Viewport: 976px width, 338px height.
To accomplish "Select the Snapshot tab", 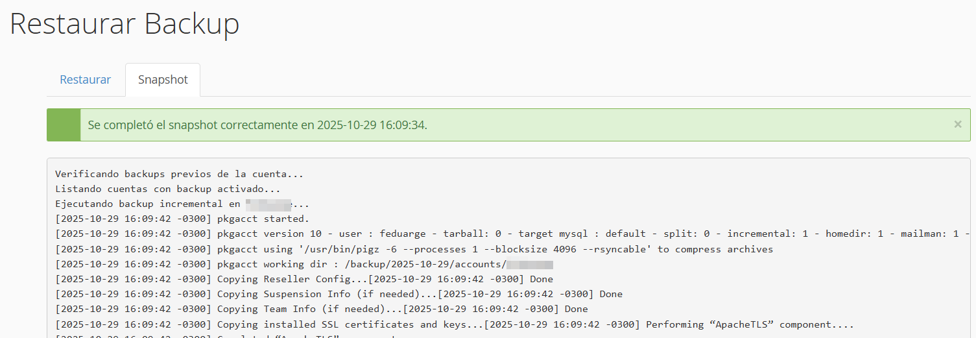I will (163, 80).
